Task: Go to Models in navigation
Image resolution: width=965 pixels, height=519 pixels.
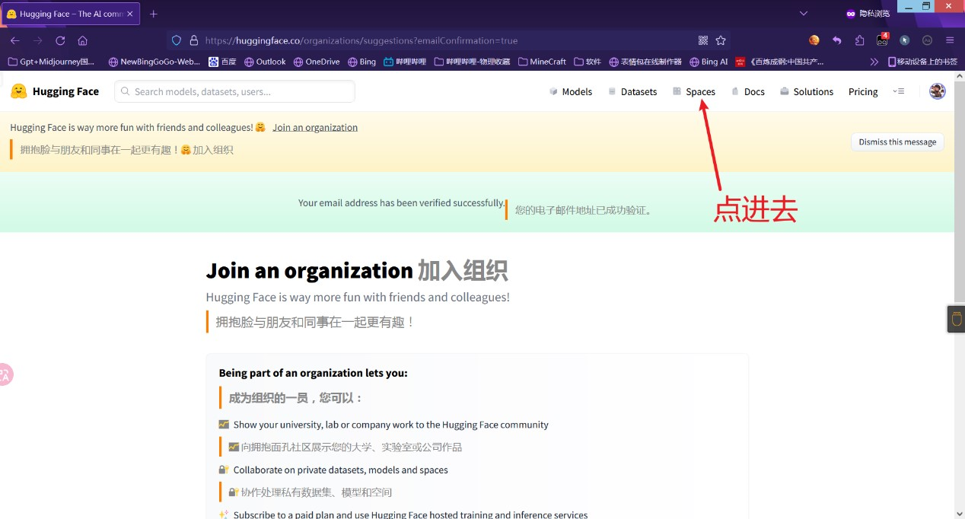Action: coord(577,91)
